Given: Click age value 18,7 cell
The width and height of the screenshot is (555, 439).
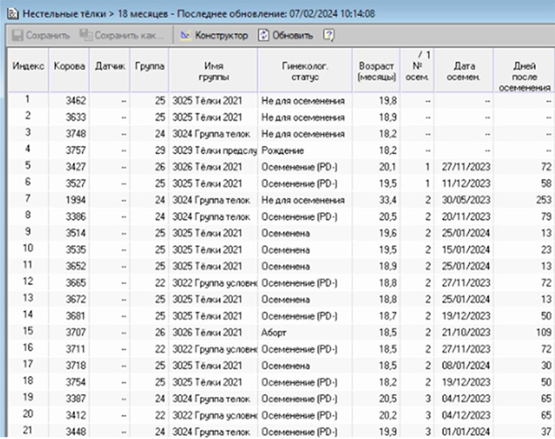Looking at the screenshot, I should point(376,316).
